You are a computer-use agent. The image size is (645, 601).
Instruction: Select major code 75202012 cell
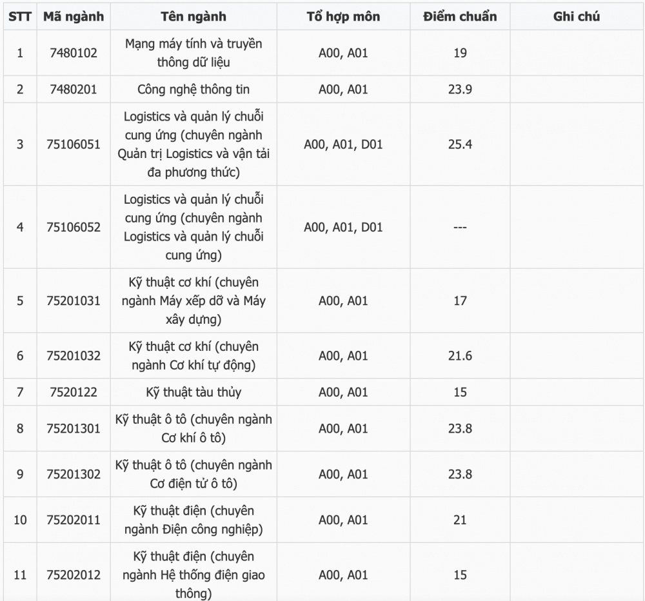coord(74,575)
